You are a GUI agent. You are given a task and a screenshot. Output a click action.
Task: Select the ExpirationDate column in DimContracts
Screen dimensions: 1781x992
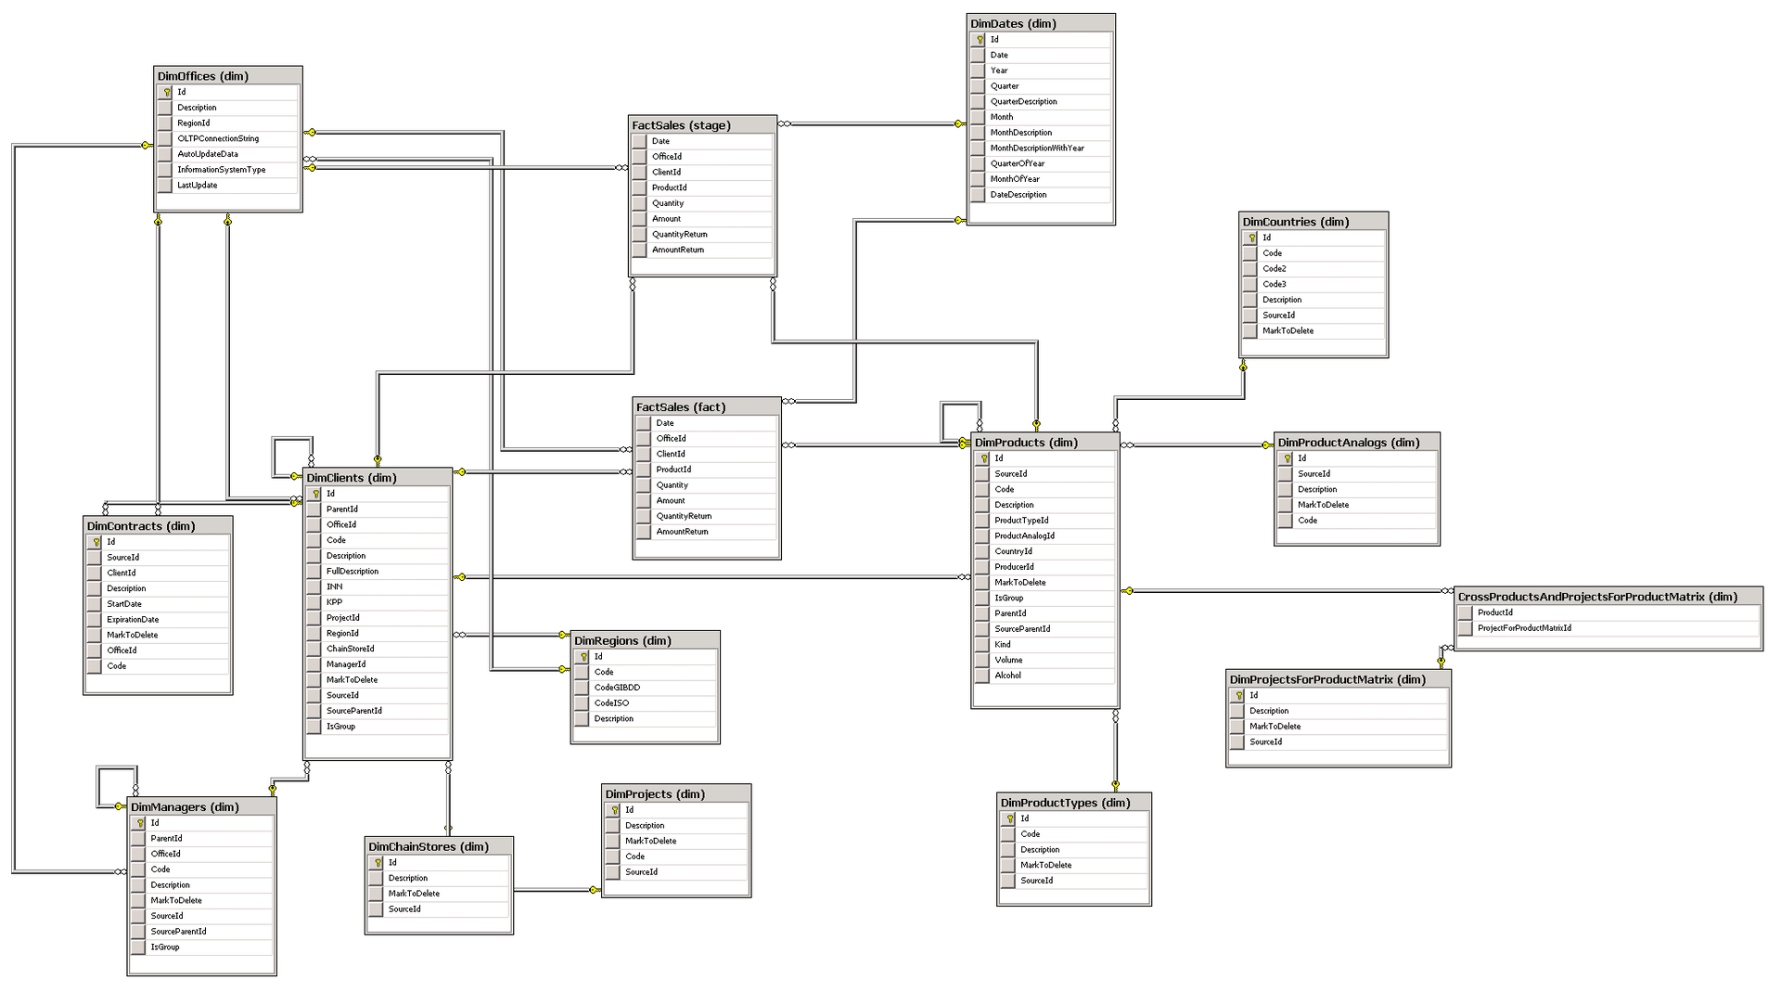click(158, 620)
